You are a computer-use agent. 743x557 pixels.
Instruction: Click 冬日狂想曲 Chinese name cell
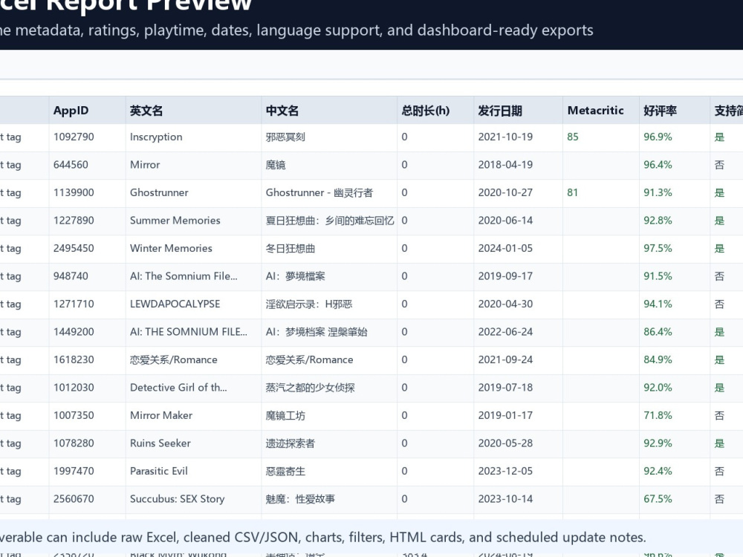click(x=329, y=249)
